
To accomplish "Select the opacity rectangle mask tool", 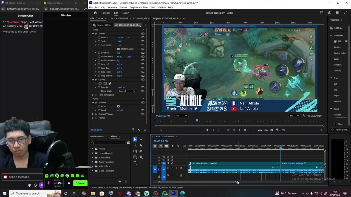I will (x=105, y=83).
